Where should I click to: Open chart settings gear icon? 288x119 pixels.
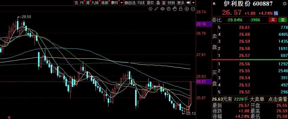click(150, 9)
